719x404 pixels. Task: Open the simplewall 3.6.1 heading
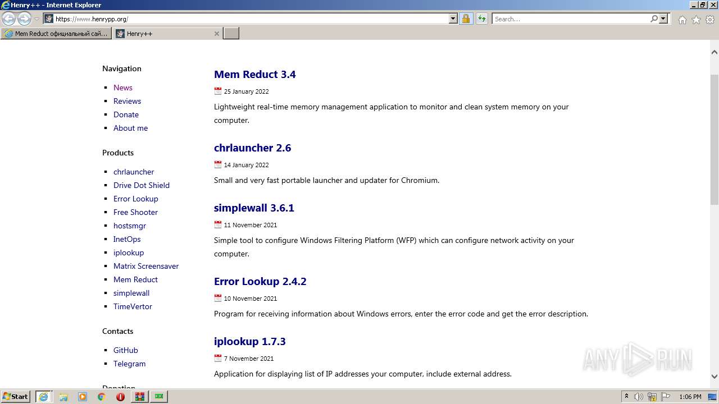click(254, 208)
